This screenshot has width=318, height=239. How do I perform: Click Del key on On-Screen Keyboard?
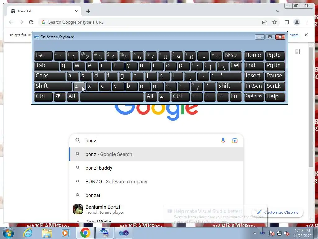click(x=236, y=66)
